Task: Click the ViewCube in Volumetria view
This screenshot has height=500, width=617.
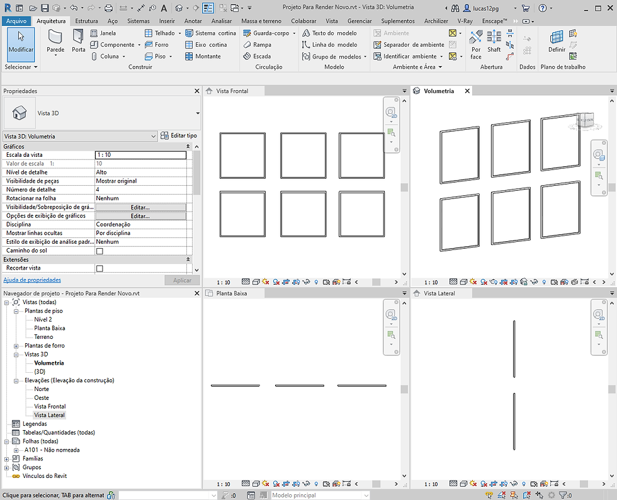Action: pos(585,120)
